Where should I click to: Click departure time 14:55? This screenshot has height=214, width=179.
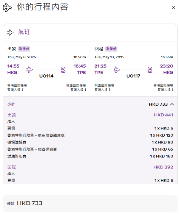pos(13,66)
